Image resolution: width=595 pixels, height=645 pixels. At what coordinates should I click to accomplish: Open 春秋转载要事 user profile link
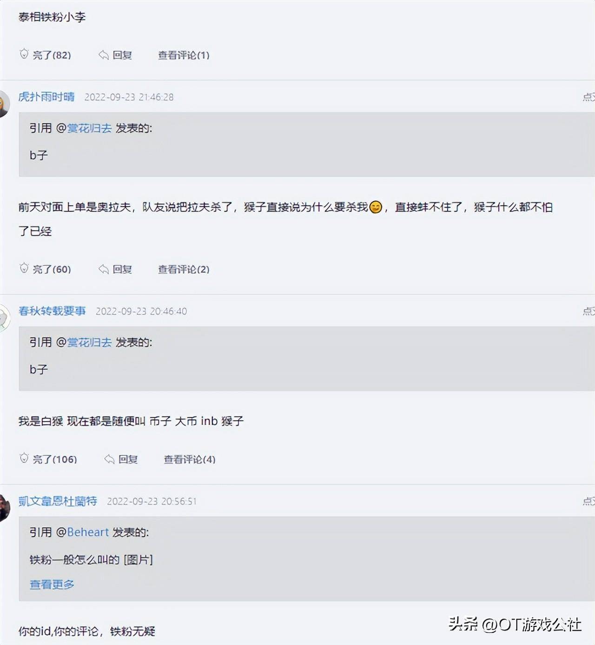[52, 311]
